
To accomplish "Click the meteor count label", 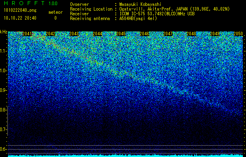I will [x=56, y=12].
